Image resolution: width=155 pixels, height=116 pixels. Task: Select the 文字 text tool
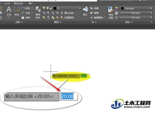point(9,11)
